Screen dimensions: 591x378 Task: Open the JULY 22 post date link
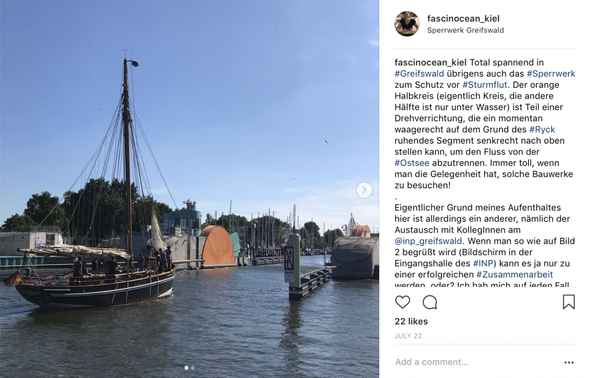click(408, 336)
